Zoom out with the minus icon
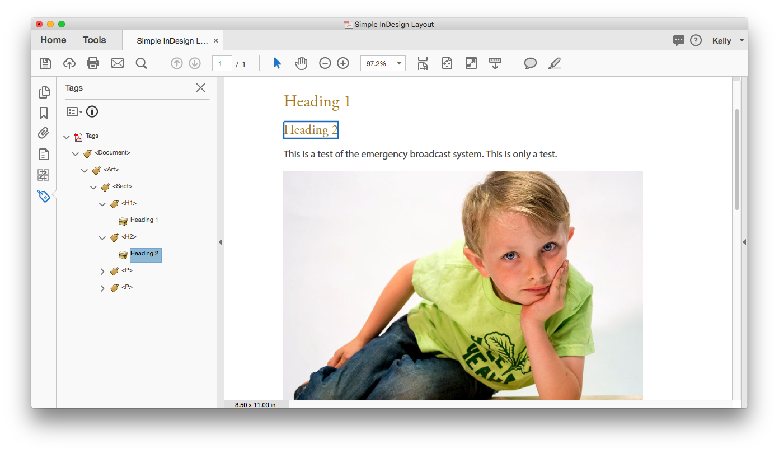The height and width of the screenshot is (453, 779). 325,63
